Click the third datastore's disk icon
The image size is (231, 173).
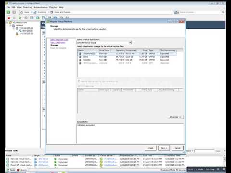[x=80, y=60]
